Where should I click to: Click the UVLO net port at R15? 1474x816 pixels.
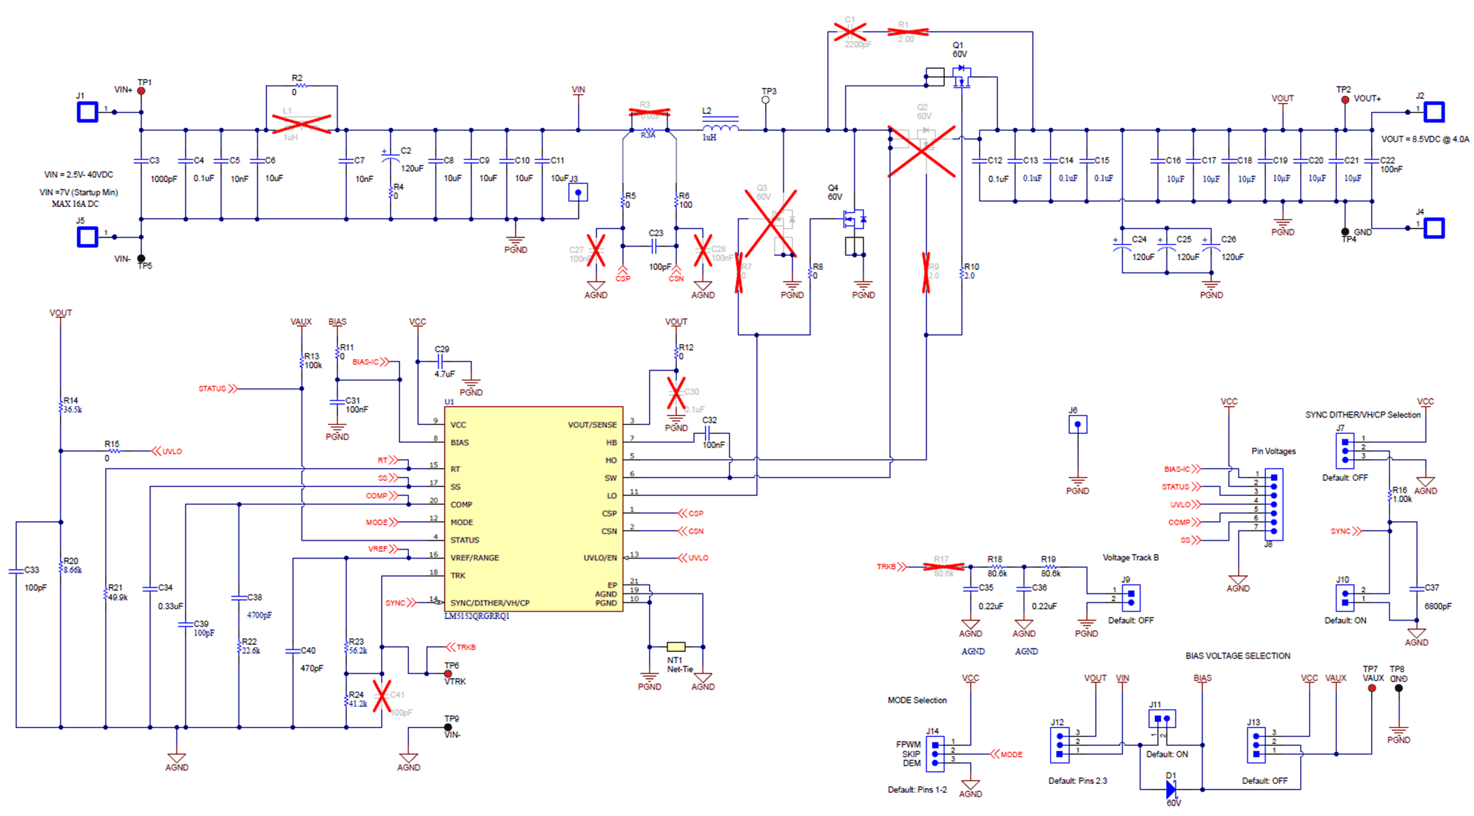[166, 451]
